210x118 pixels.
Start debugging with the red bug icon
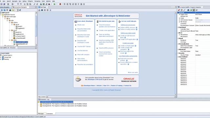click(x=60, y=4)
